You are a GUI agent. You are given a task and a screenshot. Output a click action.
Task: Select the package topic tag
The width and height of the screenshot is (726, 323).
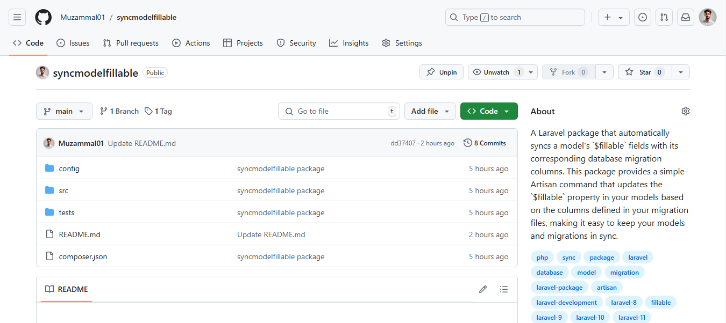coord(602,258)
